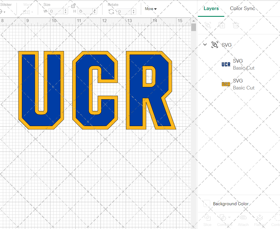
Task: Delete the layer using the trash icon
Action: pyautogui.click(x=236, y=25)
